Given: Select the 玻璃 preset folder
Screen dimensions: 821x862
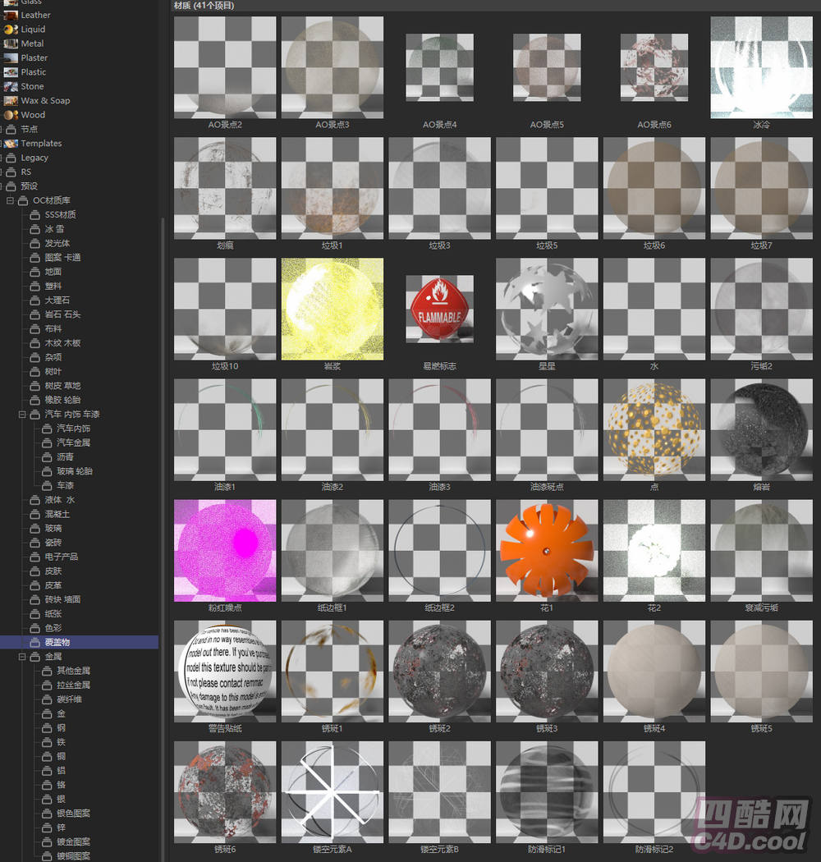Looking at the screenshot, I should (x=53, y=528).
